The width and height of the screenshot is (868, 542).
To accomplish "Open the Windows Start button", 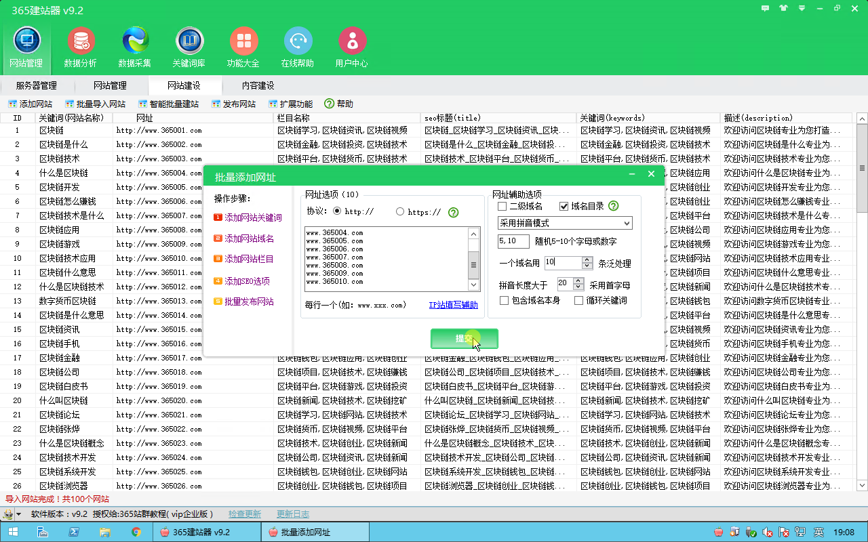I will tap(13, 532).
